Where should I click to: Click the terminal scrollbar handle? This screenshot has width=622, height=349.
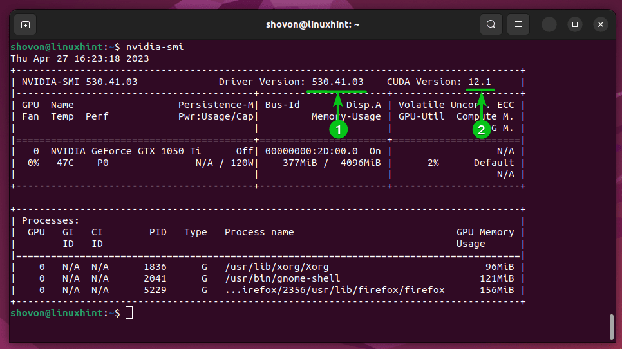click(611, 327)
